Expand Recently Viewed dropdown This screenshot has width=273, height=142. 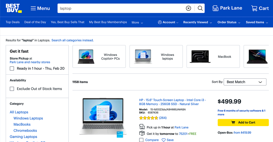click(x=198, y=22)
